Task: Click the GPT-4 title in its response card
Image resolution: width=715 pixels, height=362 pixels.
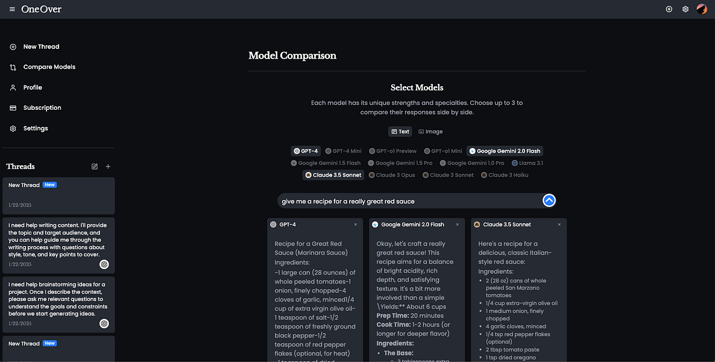Action: pos(288,224)
